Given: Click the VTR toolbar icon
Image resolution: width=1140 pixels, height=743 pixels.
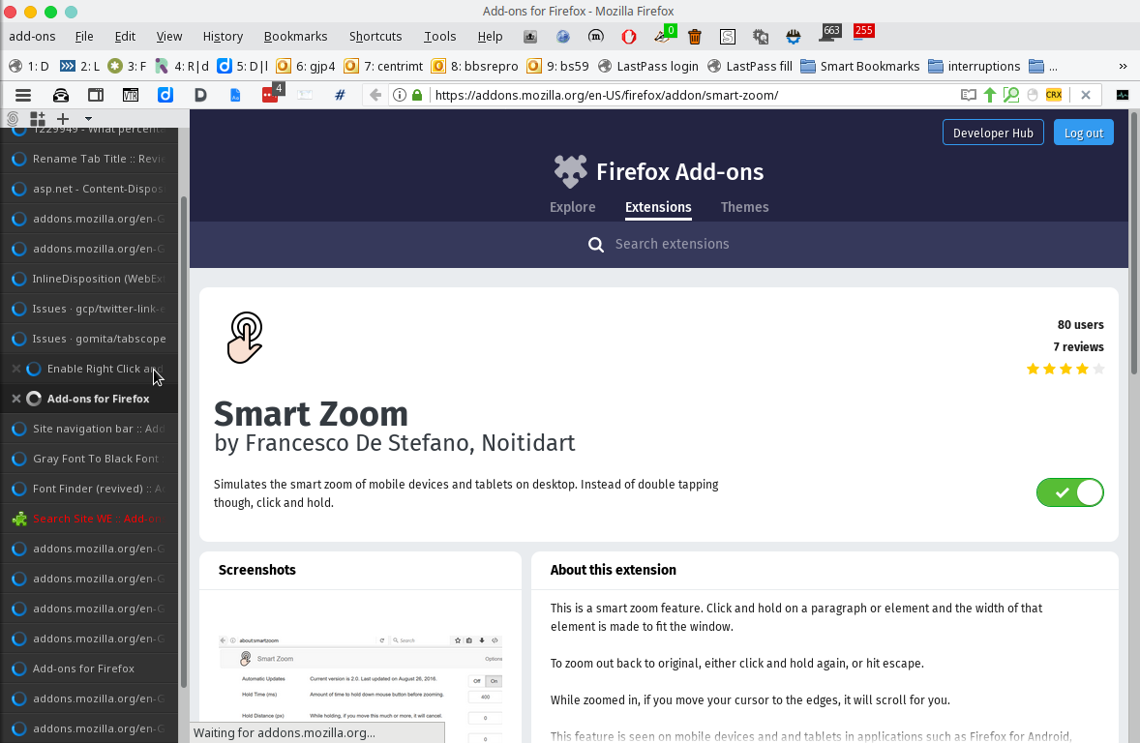Looking at the screenshot, I should (x=130, y=95).
